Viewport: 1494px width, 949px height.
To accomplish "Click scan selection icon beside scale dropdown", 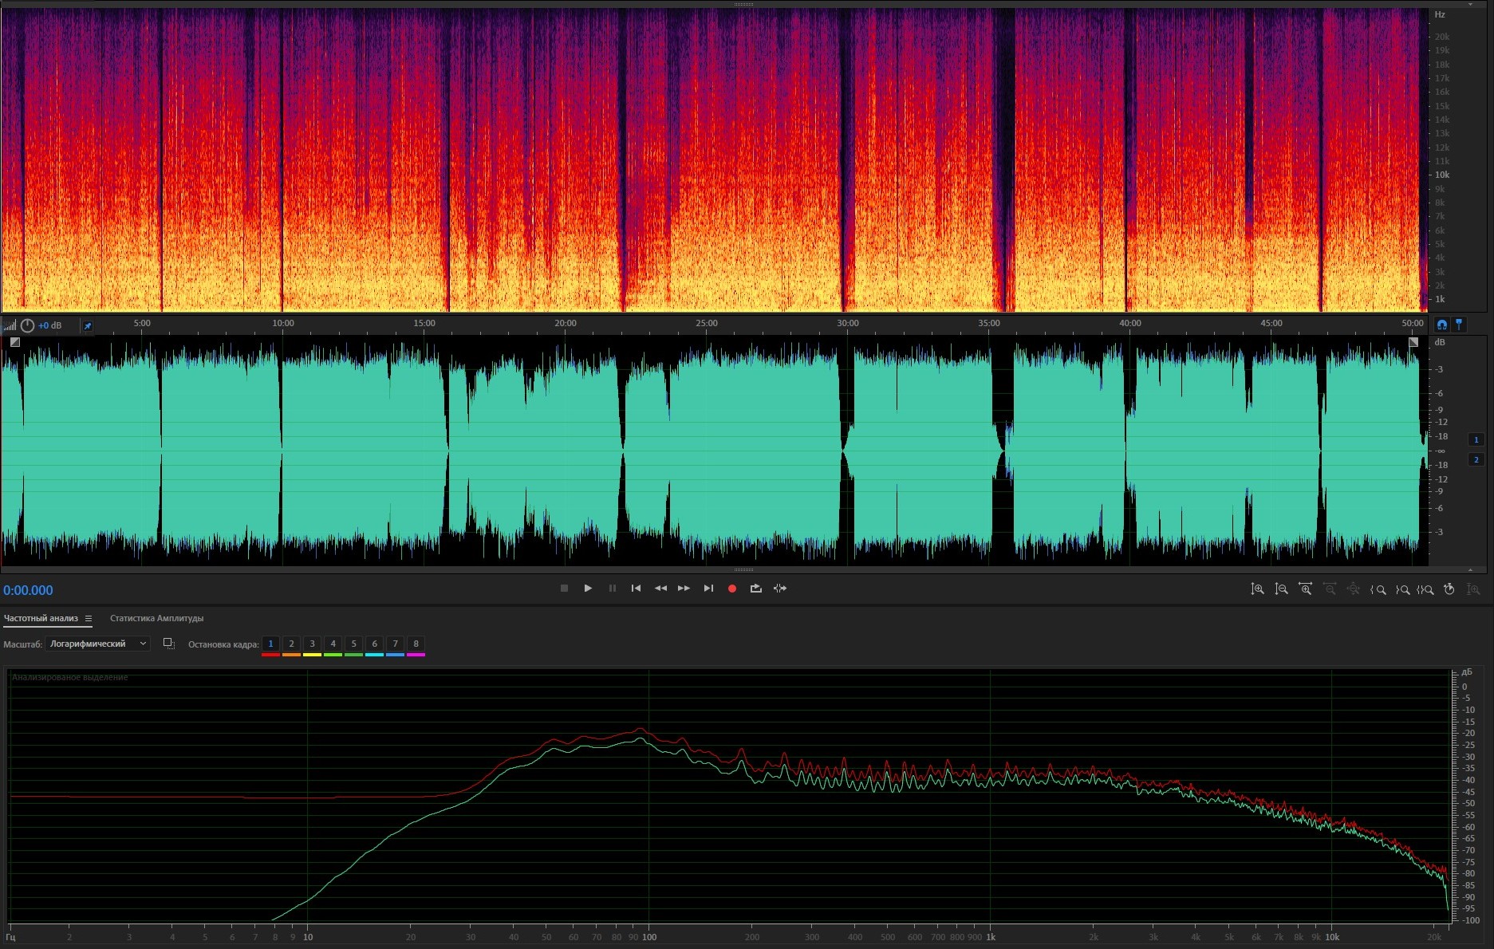I will click(x=168, y=644).
